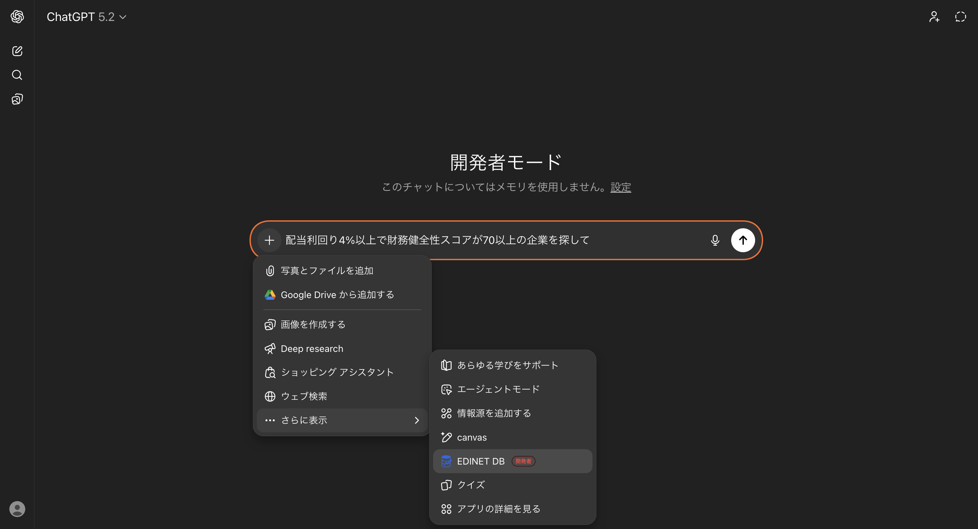Open the profile avatar bottom left
Image resolution: width=978 pixels, height=529 pixels.
point(17,509)
